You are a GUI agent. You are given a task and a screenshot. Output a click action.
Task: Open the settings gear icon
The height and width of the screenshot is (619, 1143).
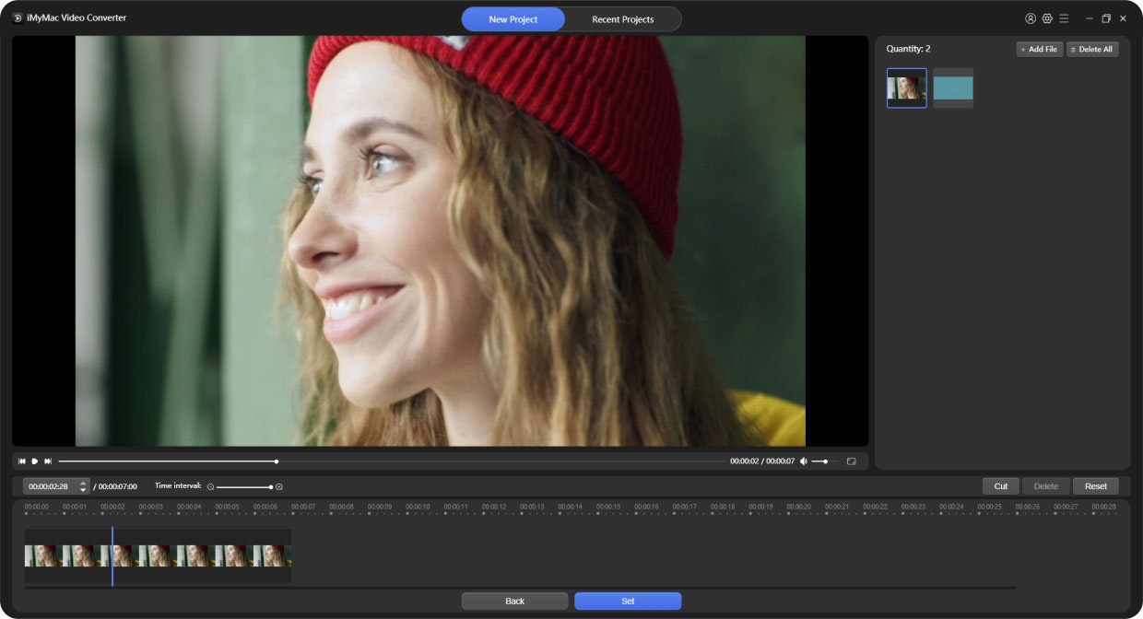[x=1047, y=18]
